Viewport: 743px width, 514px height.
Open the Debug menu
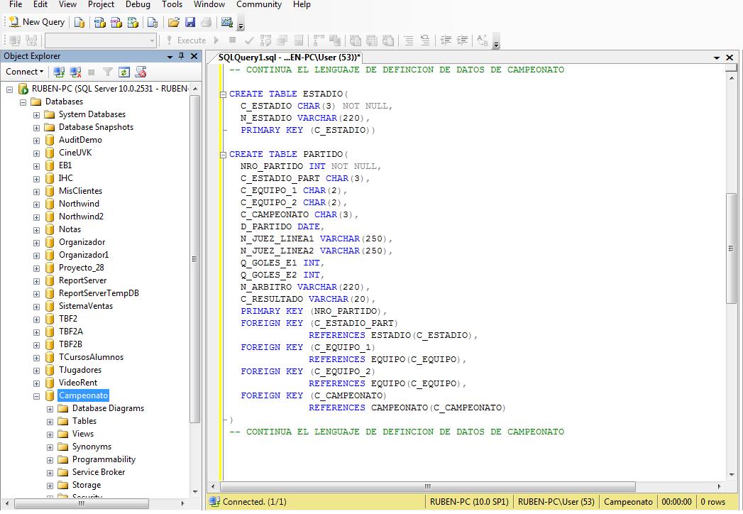coord(137,5)
